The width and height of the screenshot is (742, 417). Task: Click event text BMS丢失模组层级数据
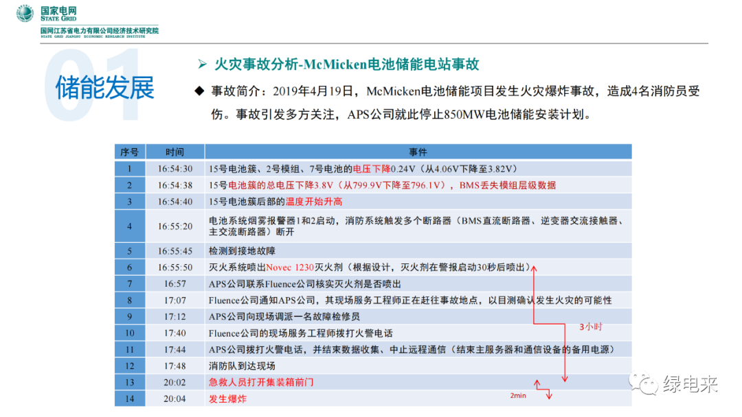(x=508, y=186)
